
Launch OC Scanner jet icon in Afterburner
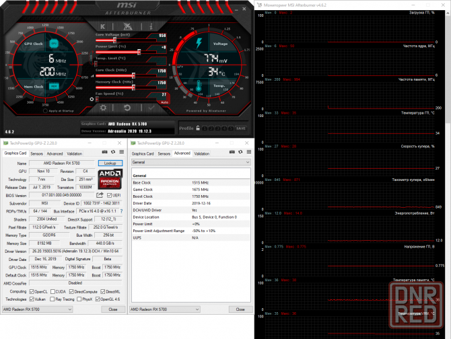127,26
